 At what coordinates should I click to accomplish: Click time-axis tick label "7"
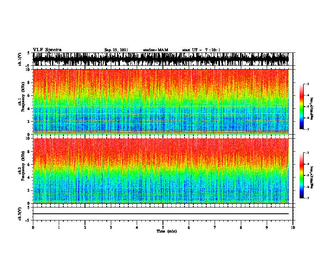click(x=215, y=227)
